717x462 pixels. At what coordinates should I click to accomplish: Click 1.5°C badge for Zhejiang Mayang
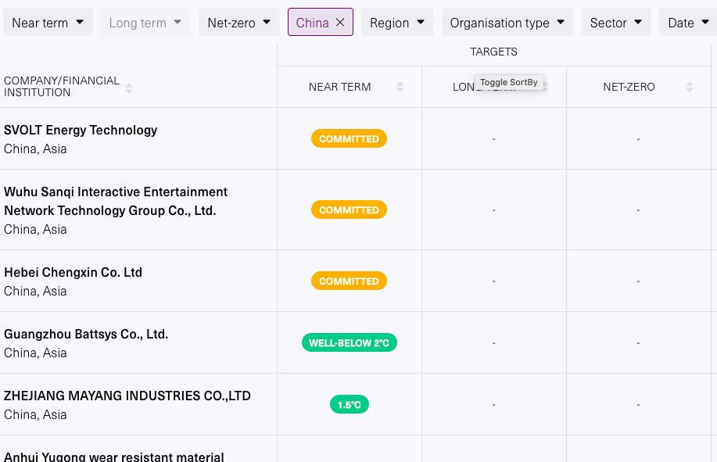(350, 404)
